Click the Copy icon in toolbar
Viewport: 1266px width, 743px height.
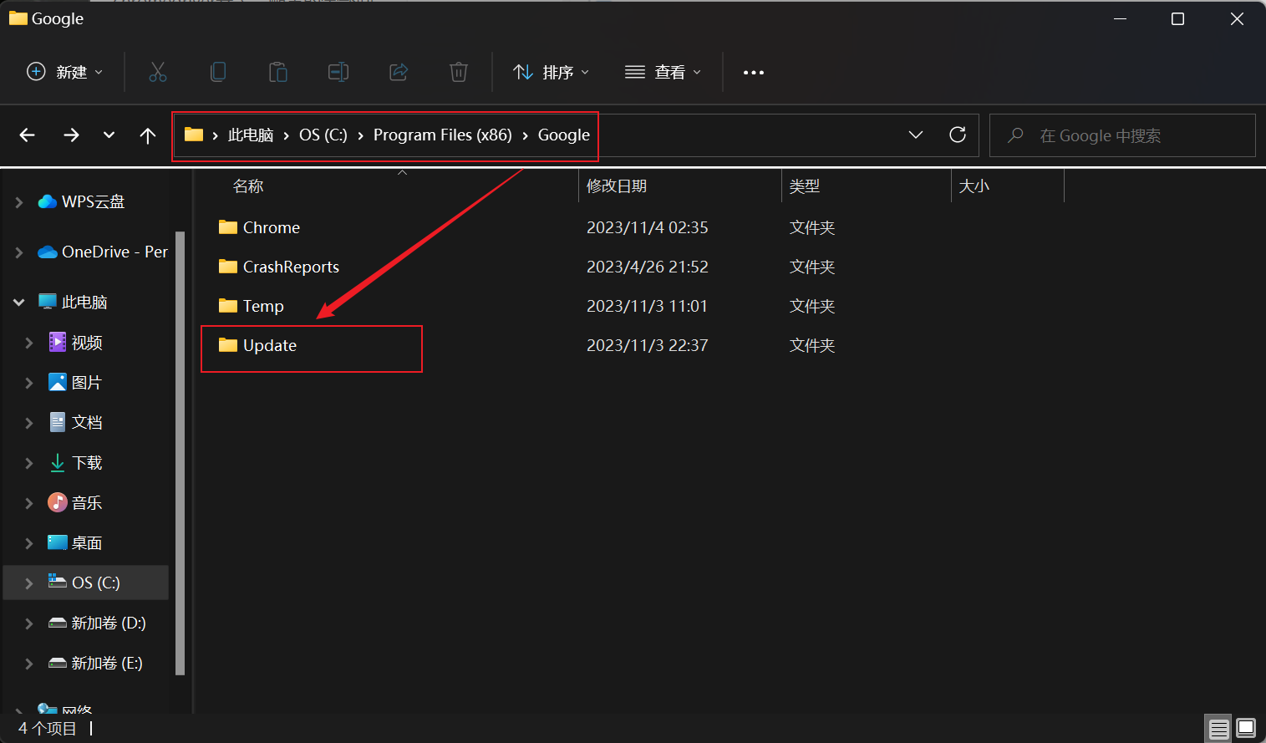point(218,73)
